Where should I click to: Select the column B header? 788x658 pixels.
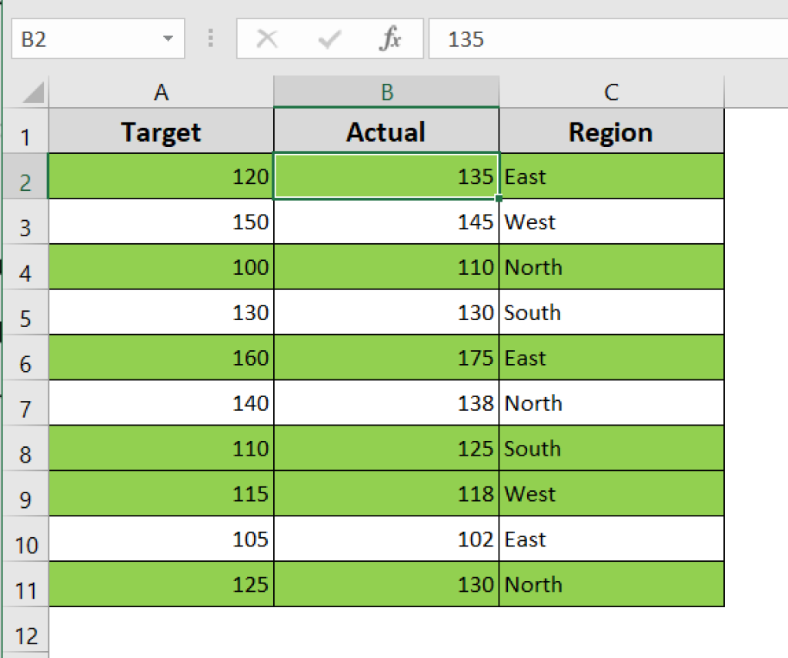(386, 91)
